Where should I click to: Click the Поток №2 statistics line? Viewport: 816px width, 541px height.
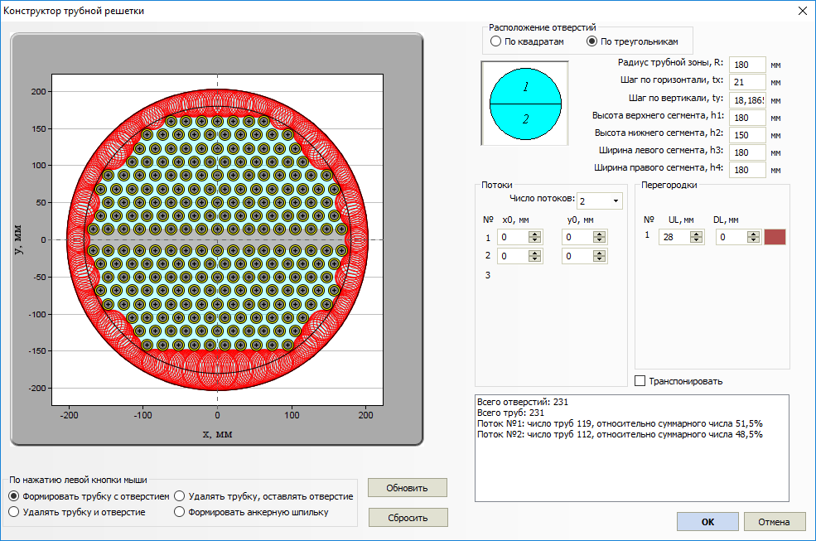tap(620, 434)
